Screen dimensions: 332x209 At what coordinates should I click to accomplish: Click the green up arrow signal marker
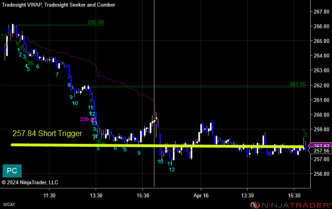94,137
